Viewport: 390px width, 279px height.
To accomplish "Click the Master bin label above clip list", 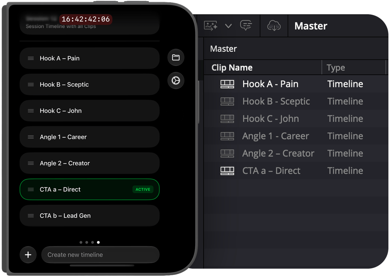I will coord(224,49).
